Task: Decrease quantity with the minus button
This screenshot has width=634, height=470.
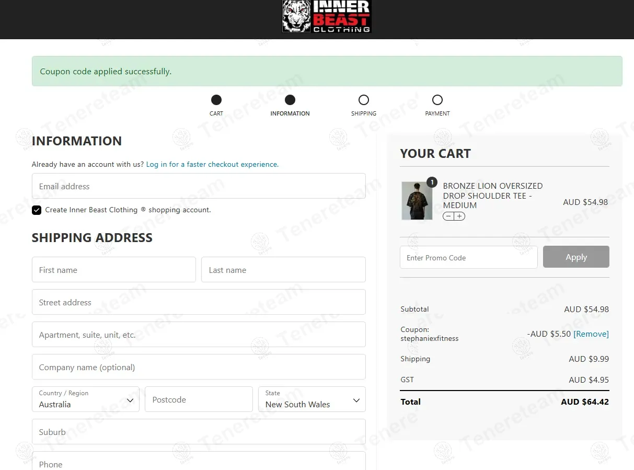Action: pyautogui.click(x=448, y=216)
